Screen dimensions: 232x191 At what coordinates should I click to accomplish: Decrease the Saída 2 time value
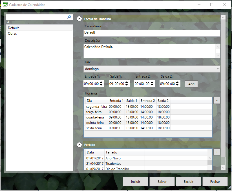[178, 85]
